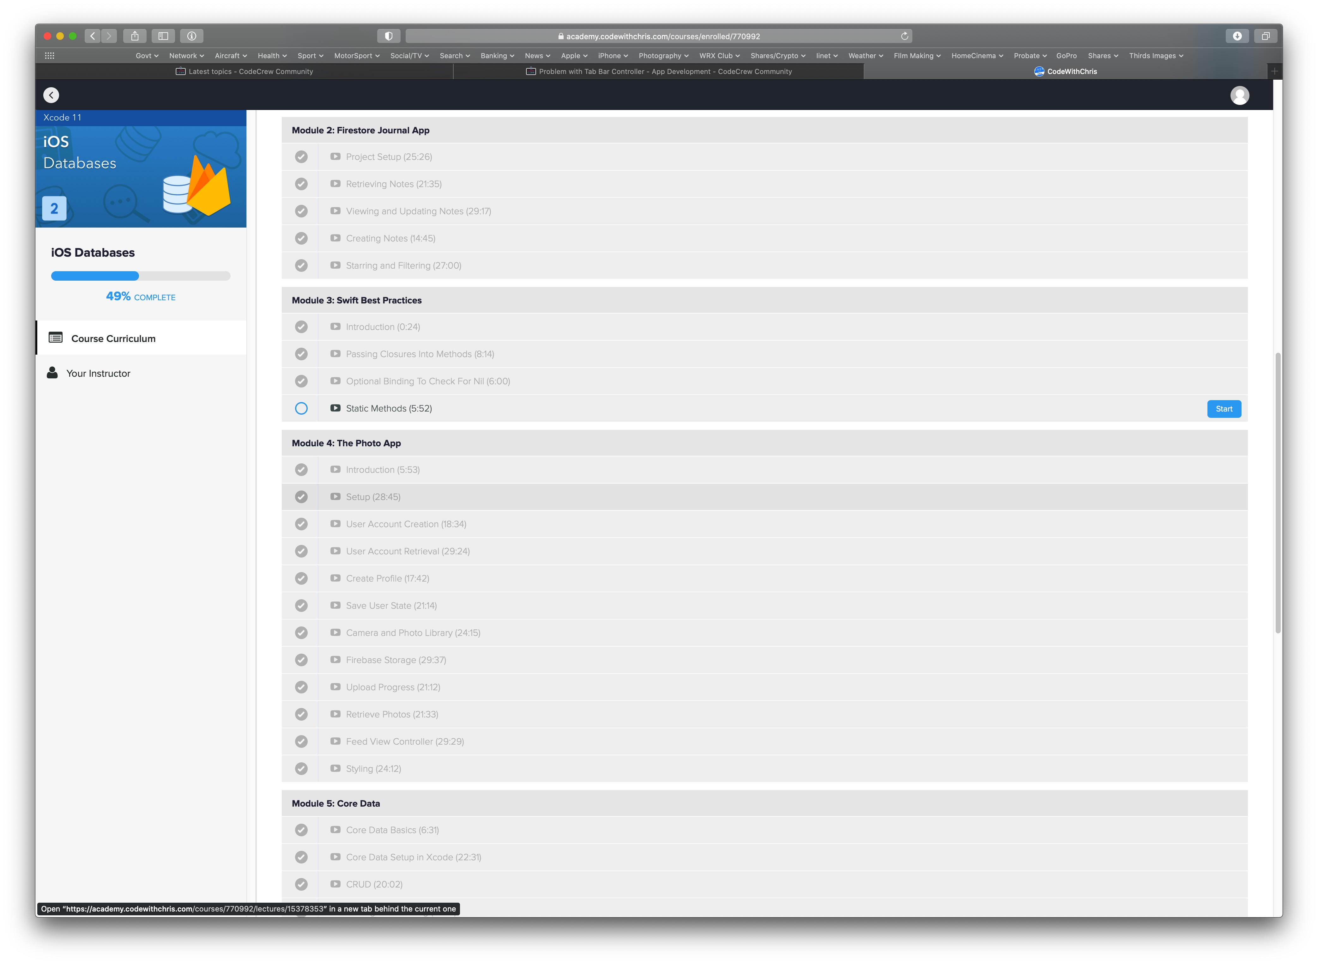Click the Save User State (21:14) lecture

coord(765,605)
